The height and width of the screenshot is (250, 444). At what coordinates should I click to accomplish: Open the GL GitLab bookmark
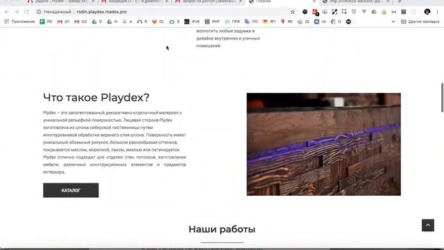[x=158, y=22]
